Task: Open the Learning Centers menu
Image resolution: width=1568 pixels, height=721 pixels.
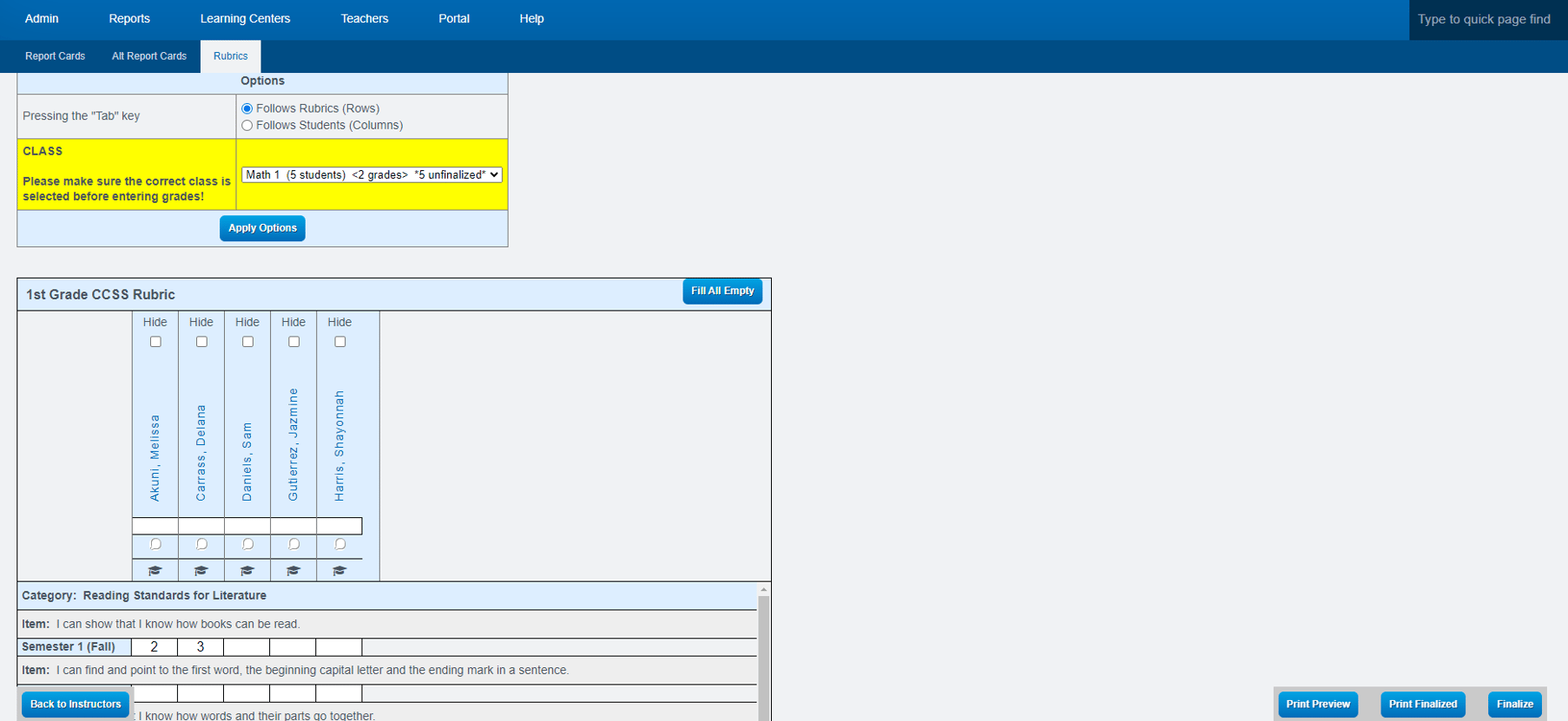Action: tap(245, 18)
